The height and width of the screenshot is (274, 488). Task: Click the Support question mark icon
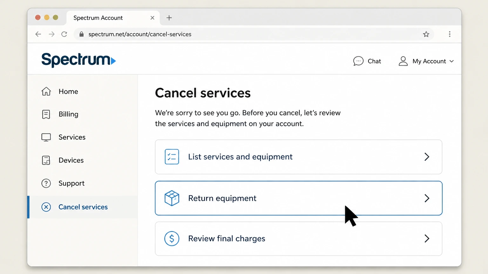(x=46, y=183)
